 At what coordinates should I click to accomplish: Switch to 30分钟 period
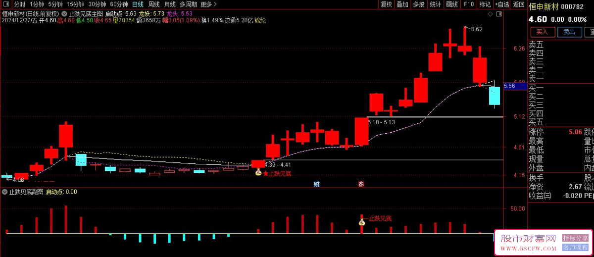98,4
